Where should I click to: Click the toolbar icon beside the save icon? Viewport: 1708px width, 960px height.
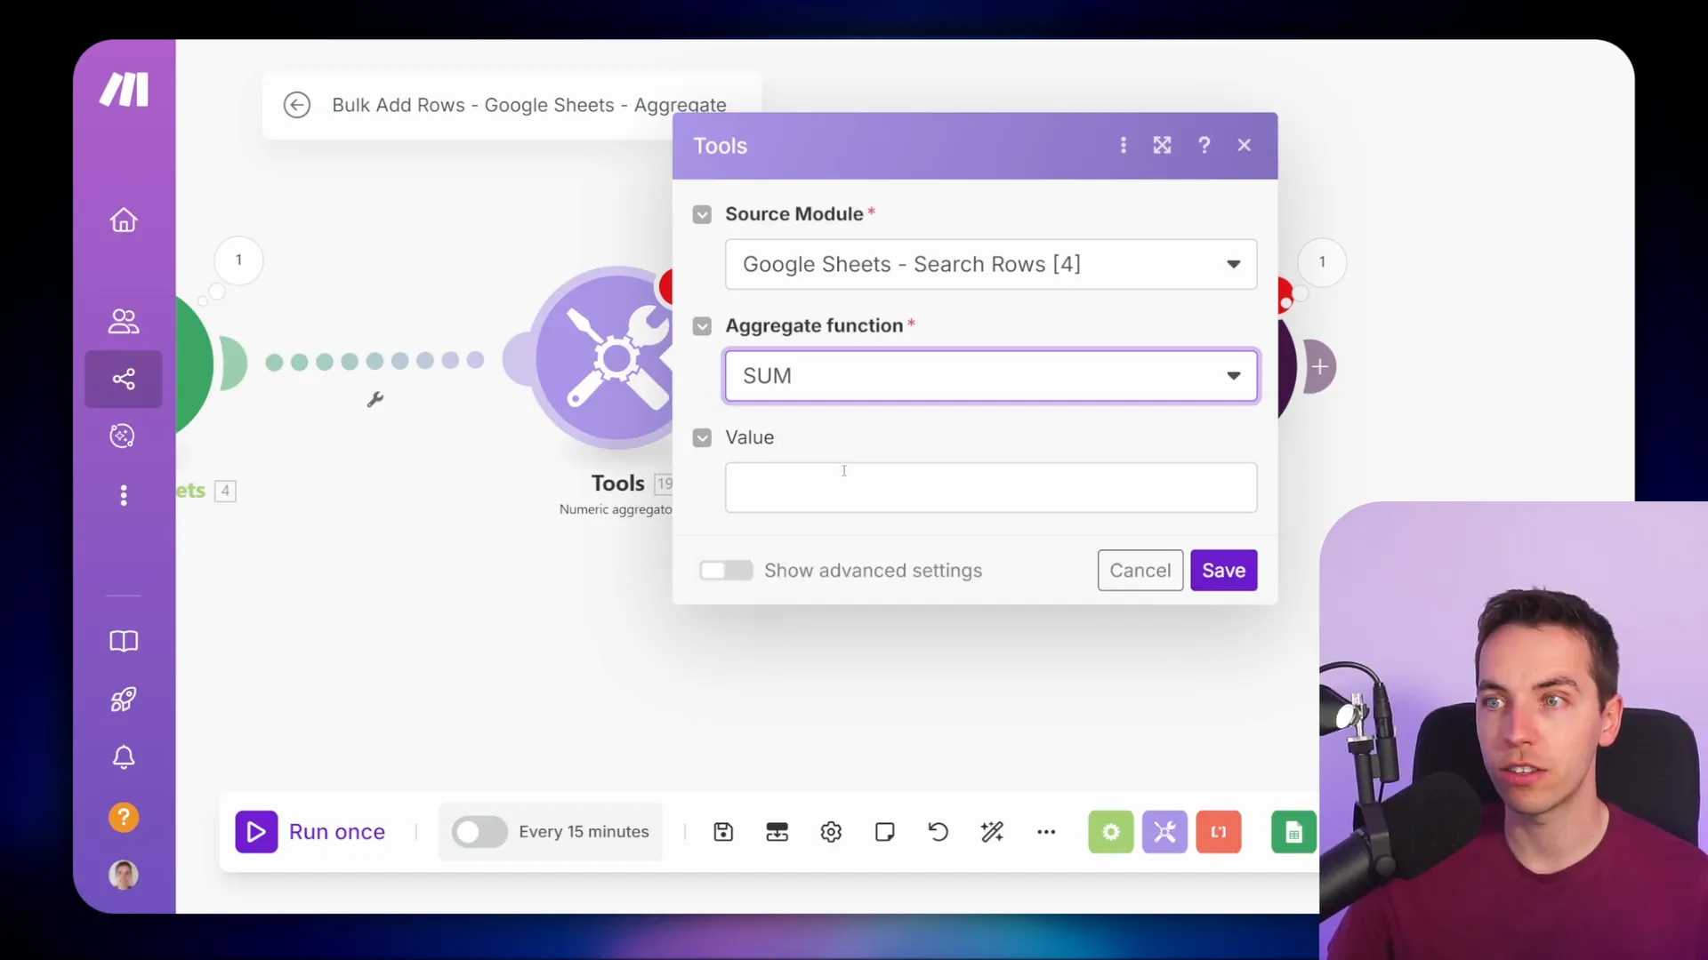pyautogui.click(x=777, y=832)
